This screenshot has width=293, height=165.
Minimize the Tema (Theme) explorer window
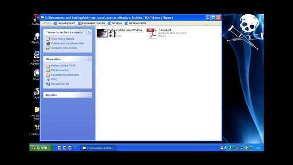click(x=208, y=17)
